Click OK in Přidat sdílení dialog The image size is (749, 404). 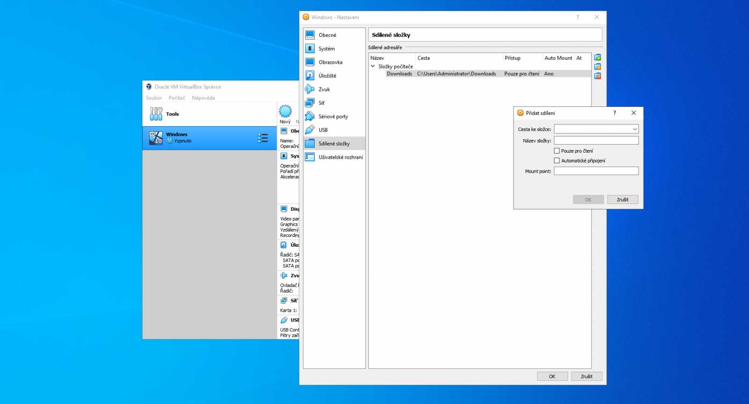pos(588,199)
